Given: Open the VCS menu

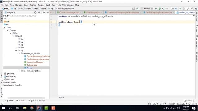Looking at the screenshot, I should (x=64, y=5).
